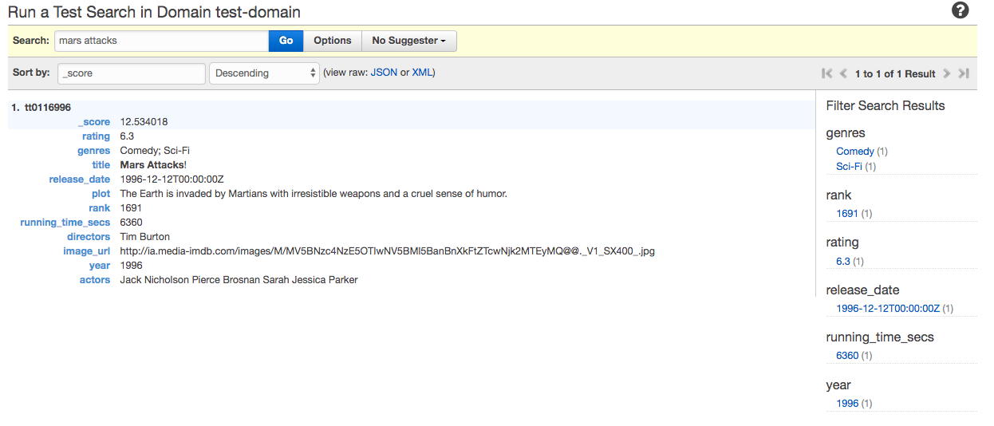Go to first results page icon
The image size is (994, 426).
click(826, 73)
